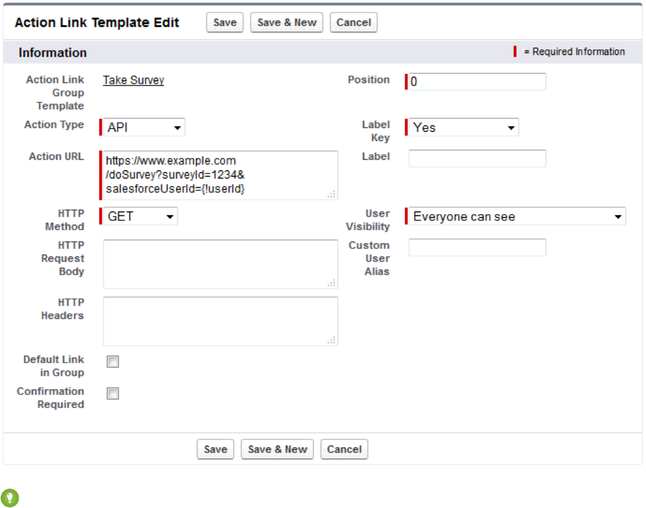Click the bottom Cancel button
The image size is (646, 508).
tap(344, 449)
